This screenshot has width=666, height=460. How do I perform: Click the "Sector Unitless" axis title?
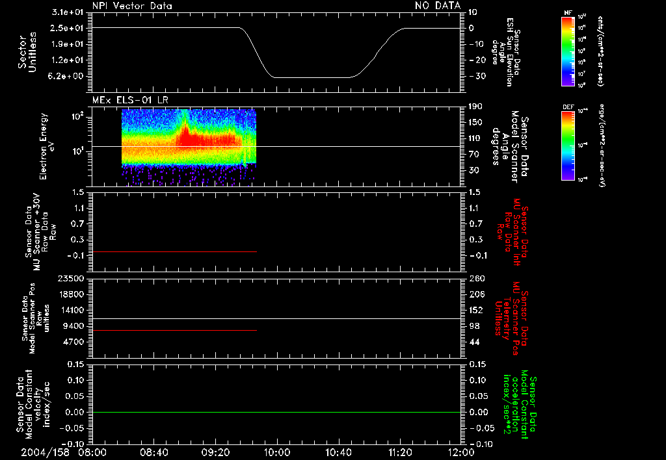pyautogui.click(x=27, y=52)
